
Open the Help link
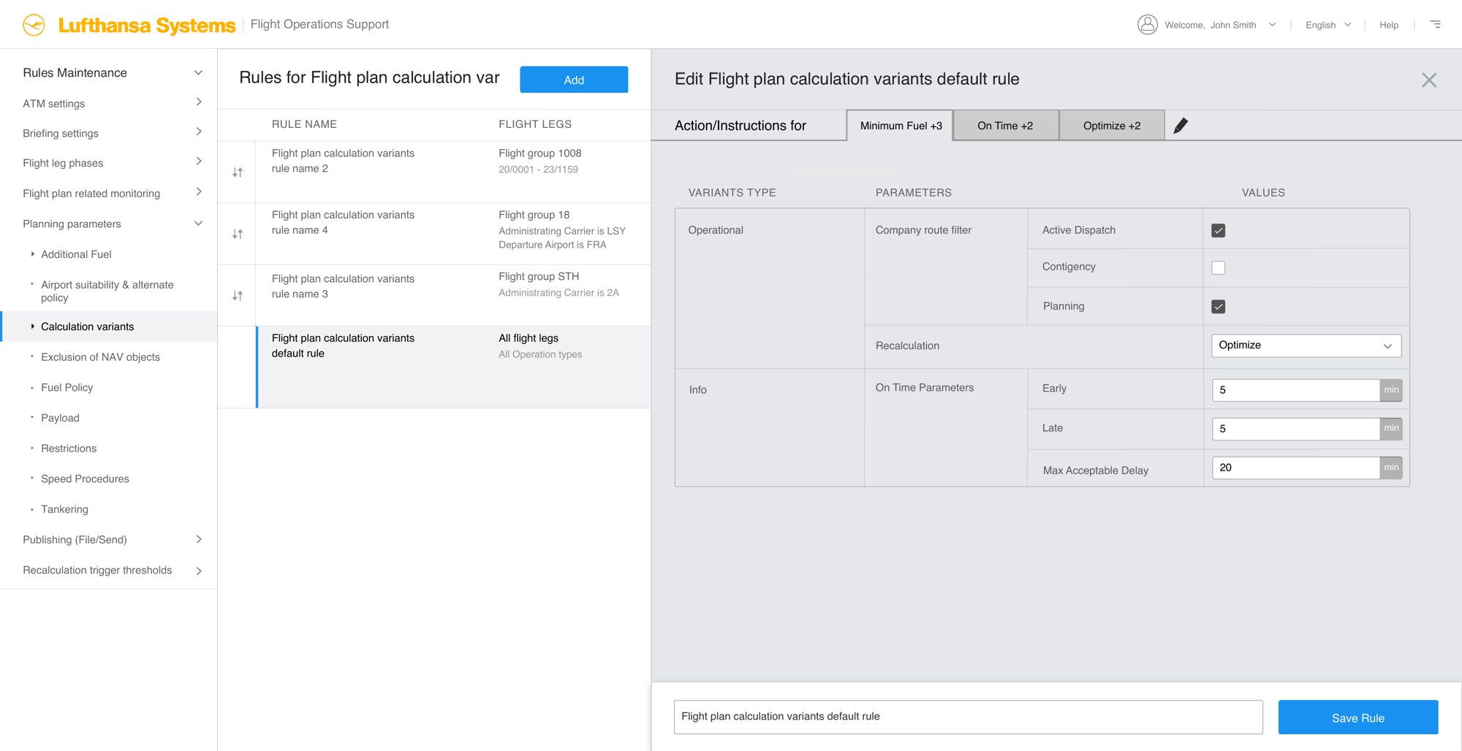tap(1389, 25)
